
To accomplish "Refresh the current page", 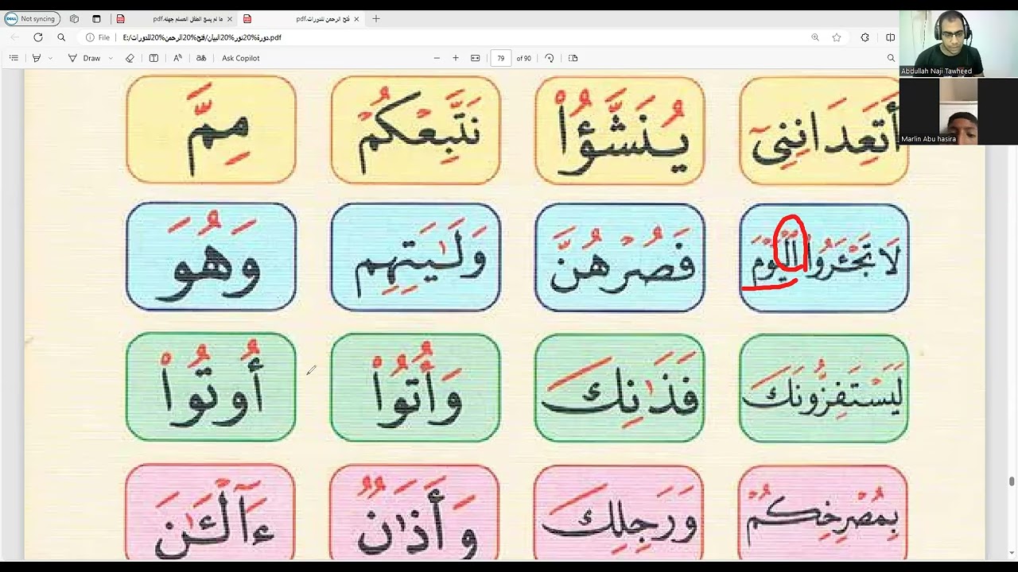I will (37, 37).
